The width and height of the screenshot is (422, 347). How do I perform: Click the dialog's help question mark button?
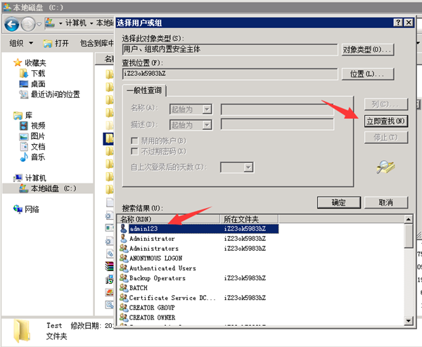[x=395, y=22]
